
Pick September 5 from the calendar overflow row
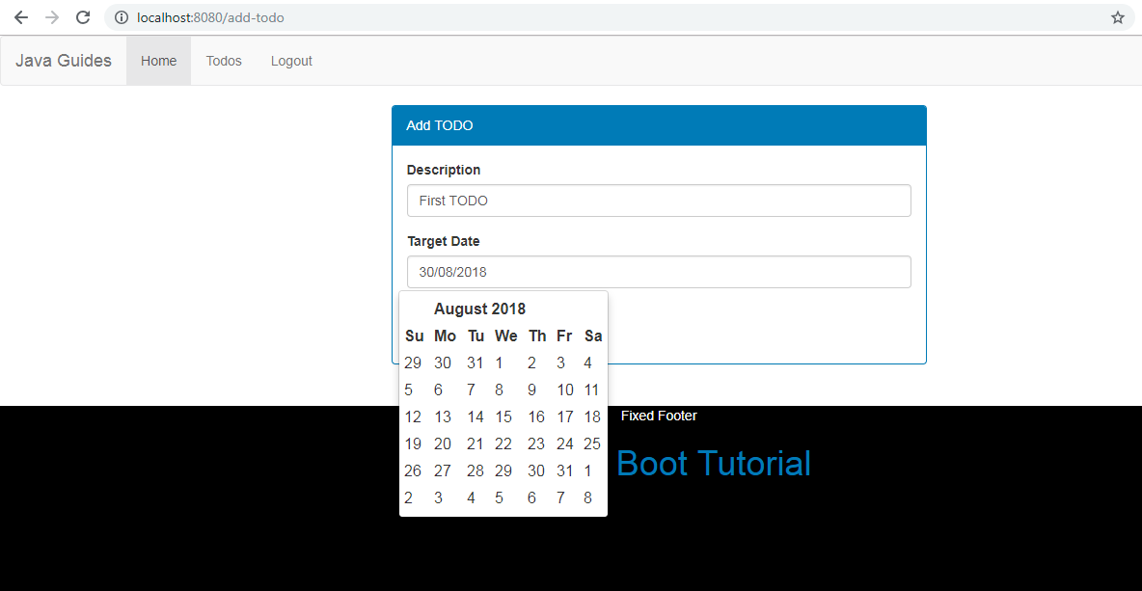(499, 497)
